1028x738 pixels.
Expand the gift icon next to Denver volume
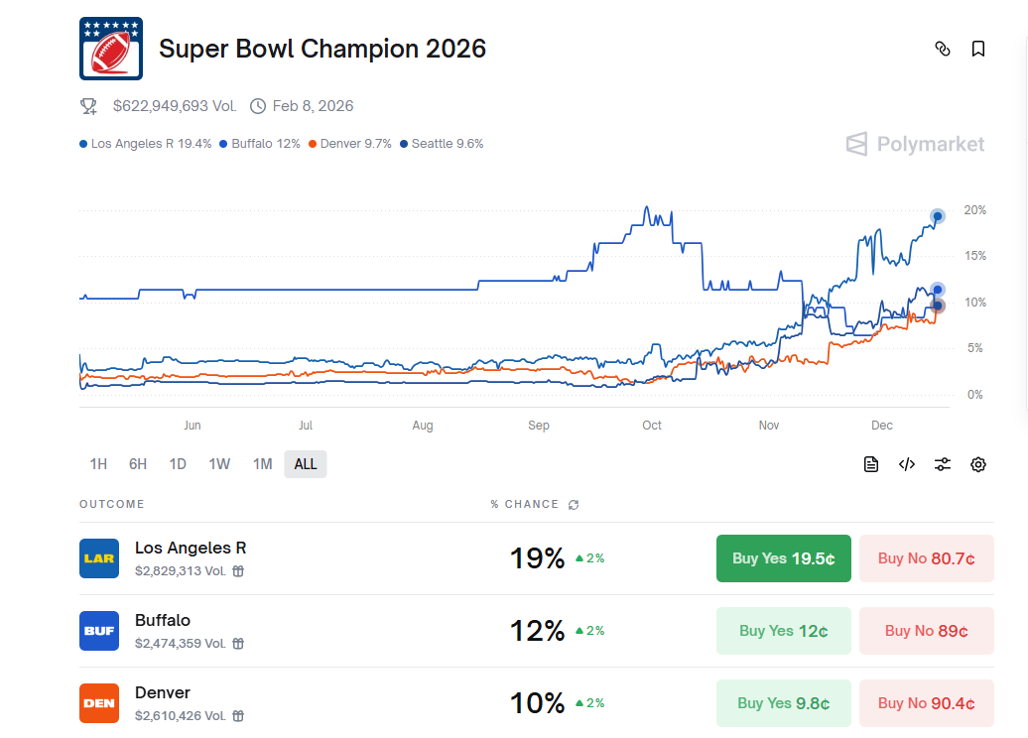236,714
